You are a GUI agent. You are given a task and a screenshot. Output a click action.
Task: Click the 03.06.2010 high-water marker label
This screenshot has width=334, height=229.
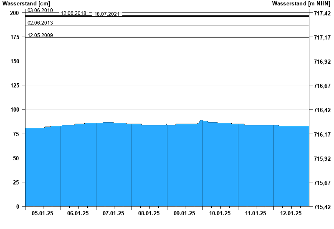pos(40,10)
